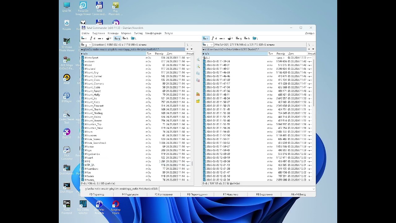396x223 pixels.
Task: Select drive g in left drive bar
Action: (x=117, y=38)
